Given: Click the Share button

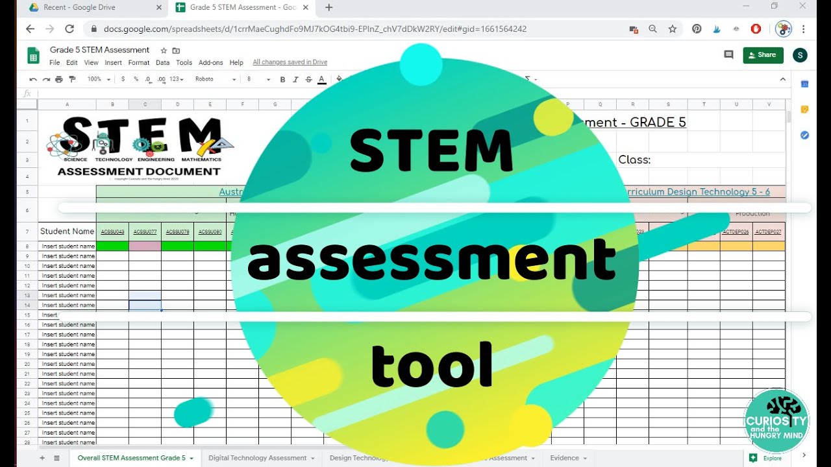Looking at the screenshot, I should (763, 55).
